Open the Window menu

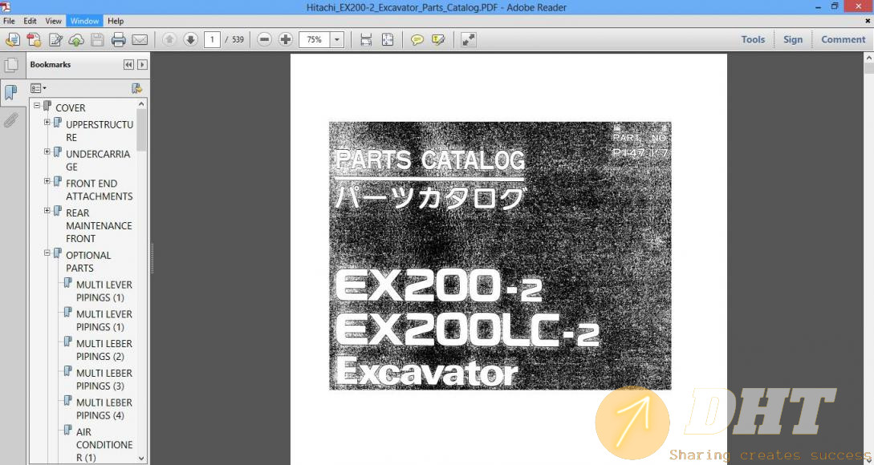[85, 21]
